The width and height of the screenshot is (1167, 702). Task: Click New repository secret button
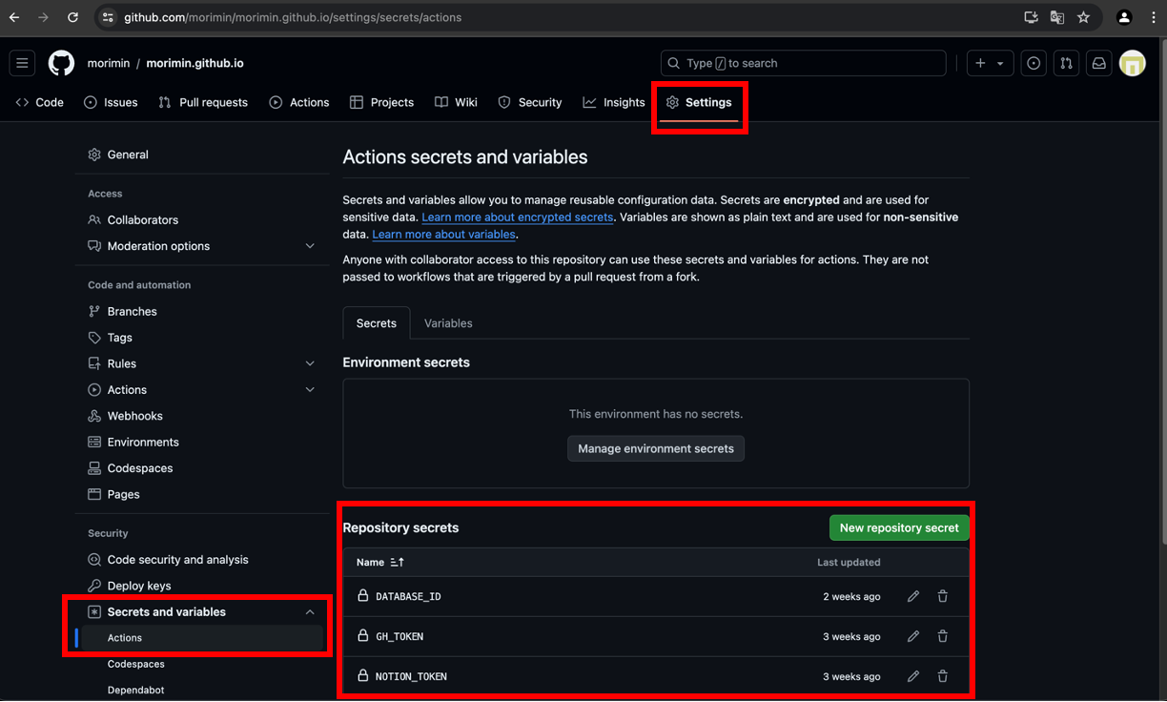[x=899, y=527]
